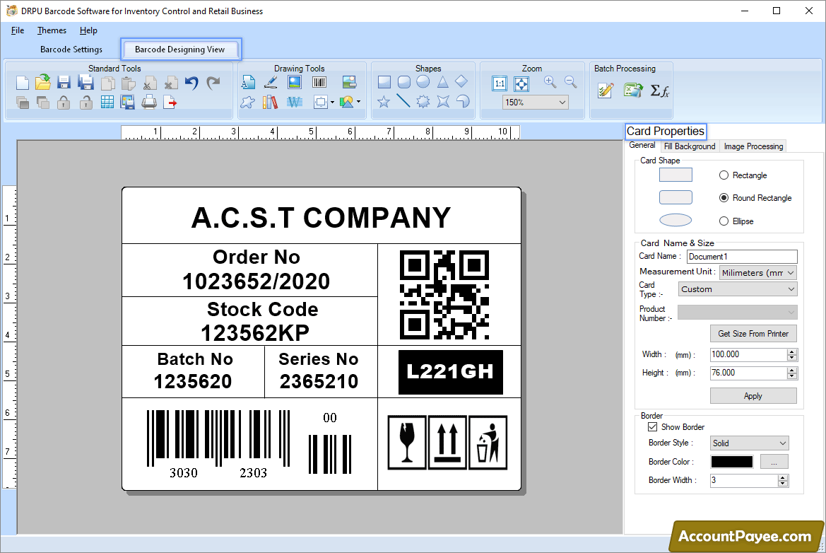Screen dimensions: 826x553
Task: Print the label using printer icon
Action: (149, 102)
